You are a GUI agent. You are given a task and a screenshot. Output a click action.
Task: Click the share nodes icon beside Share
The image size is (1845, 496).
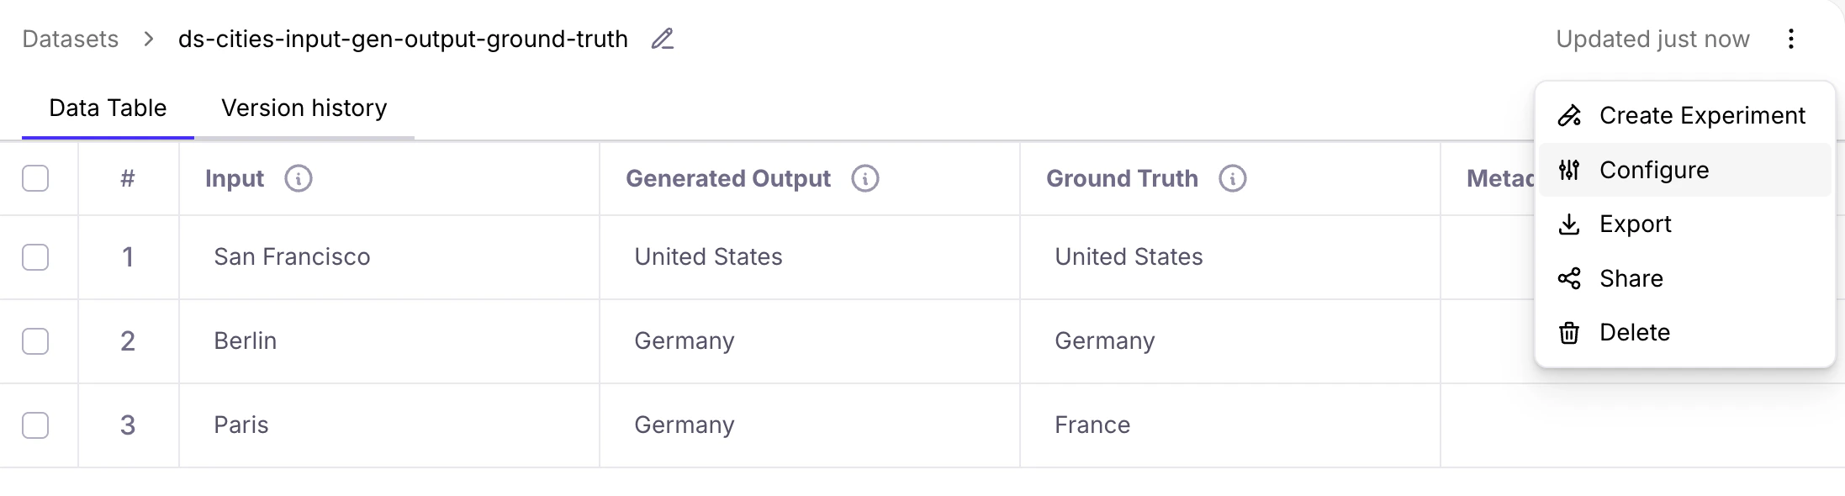point(1569,277)
